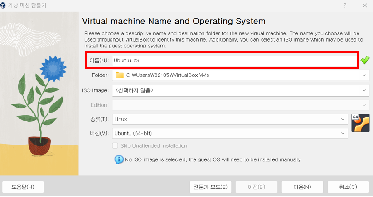Click the 취소(C) cancel button

pos(348,187)
